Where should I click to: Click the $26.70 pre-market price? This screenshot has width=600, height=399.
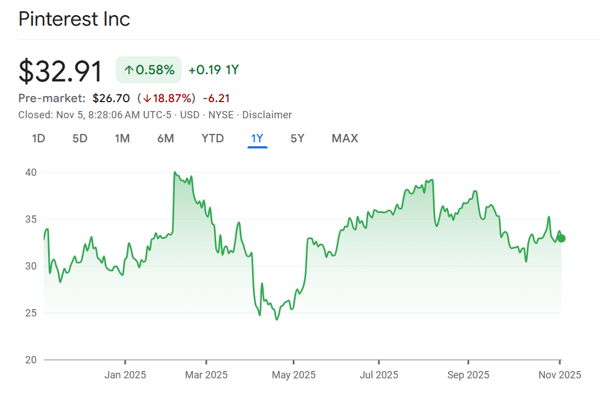coord(111,99)
